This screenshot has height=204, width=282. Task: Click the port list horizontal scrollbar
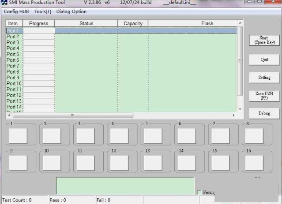(73, 115)
